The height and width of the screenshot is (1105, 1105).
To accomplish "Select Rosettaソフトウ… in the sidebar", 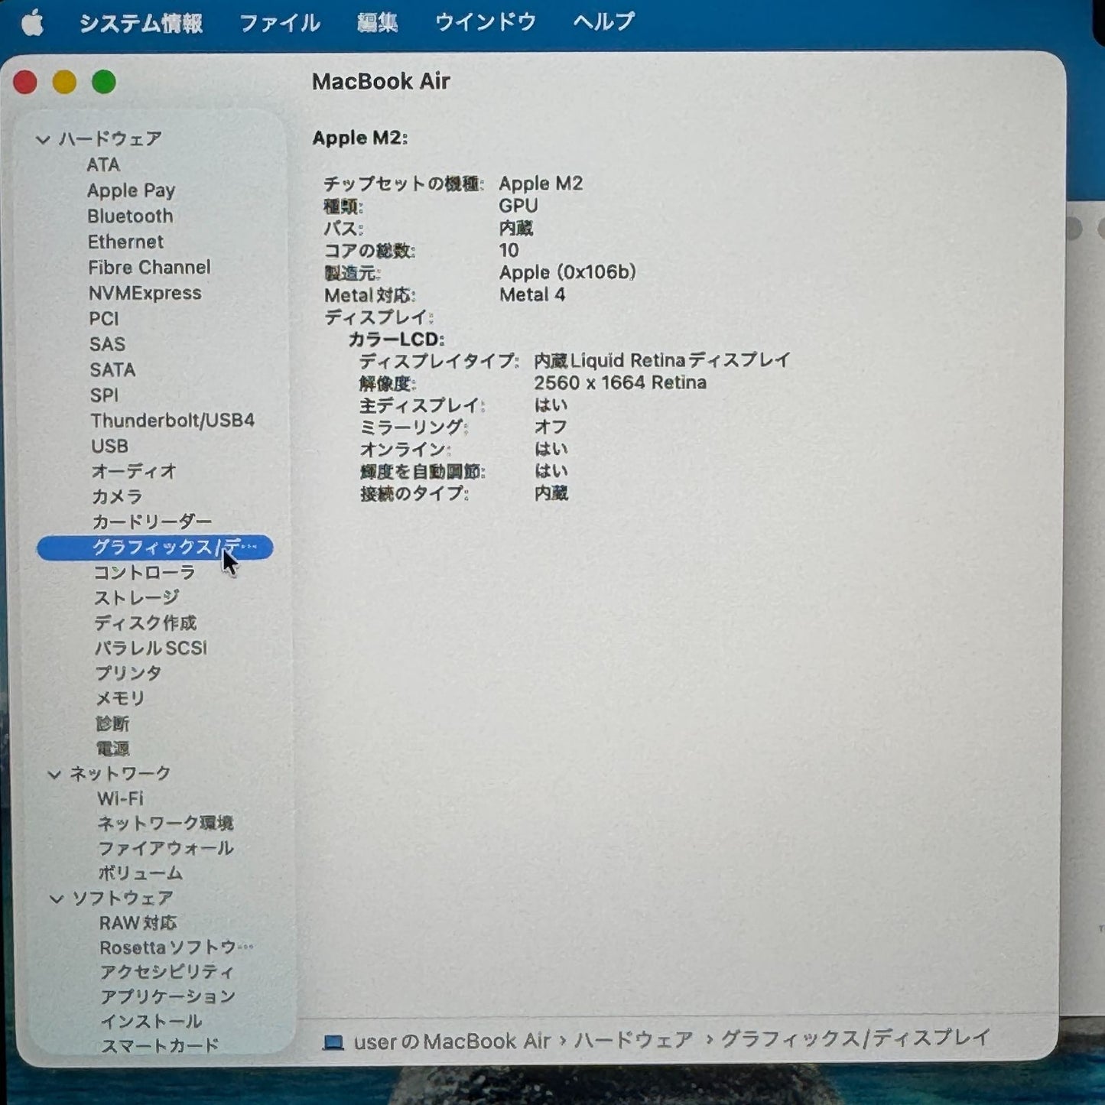I will pyautogui.click(x=177, y=948).
